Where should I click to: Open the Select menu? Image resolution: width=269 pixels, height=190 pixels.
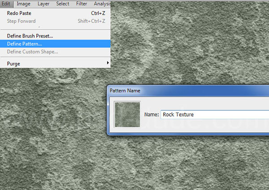coord(63,4)
